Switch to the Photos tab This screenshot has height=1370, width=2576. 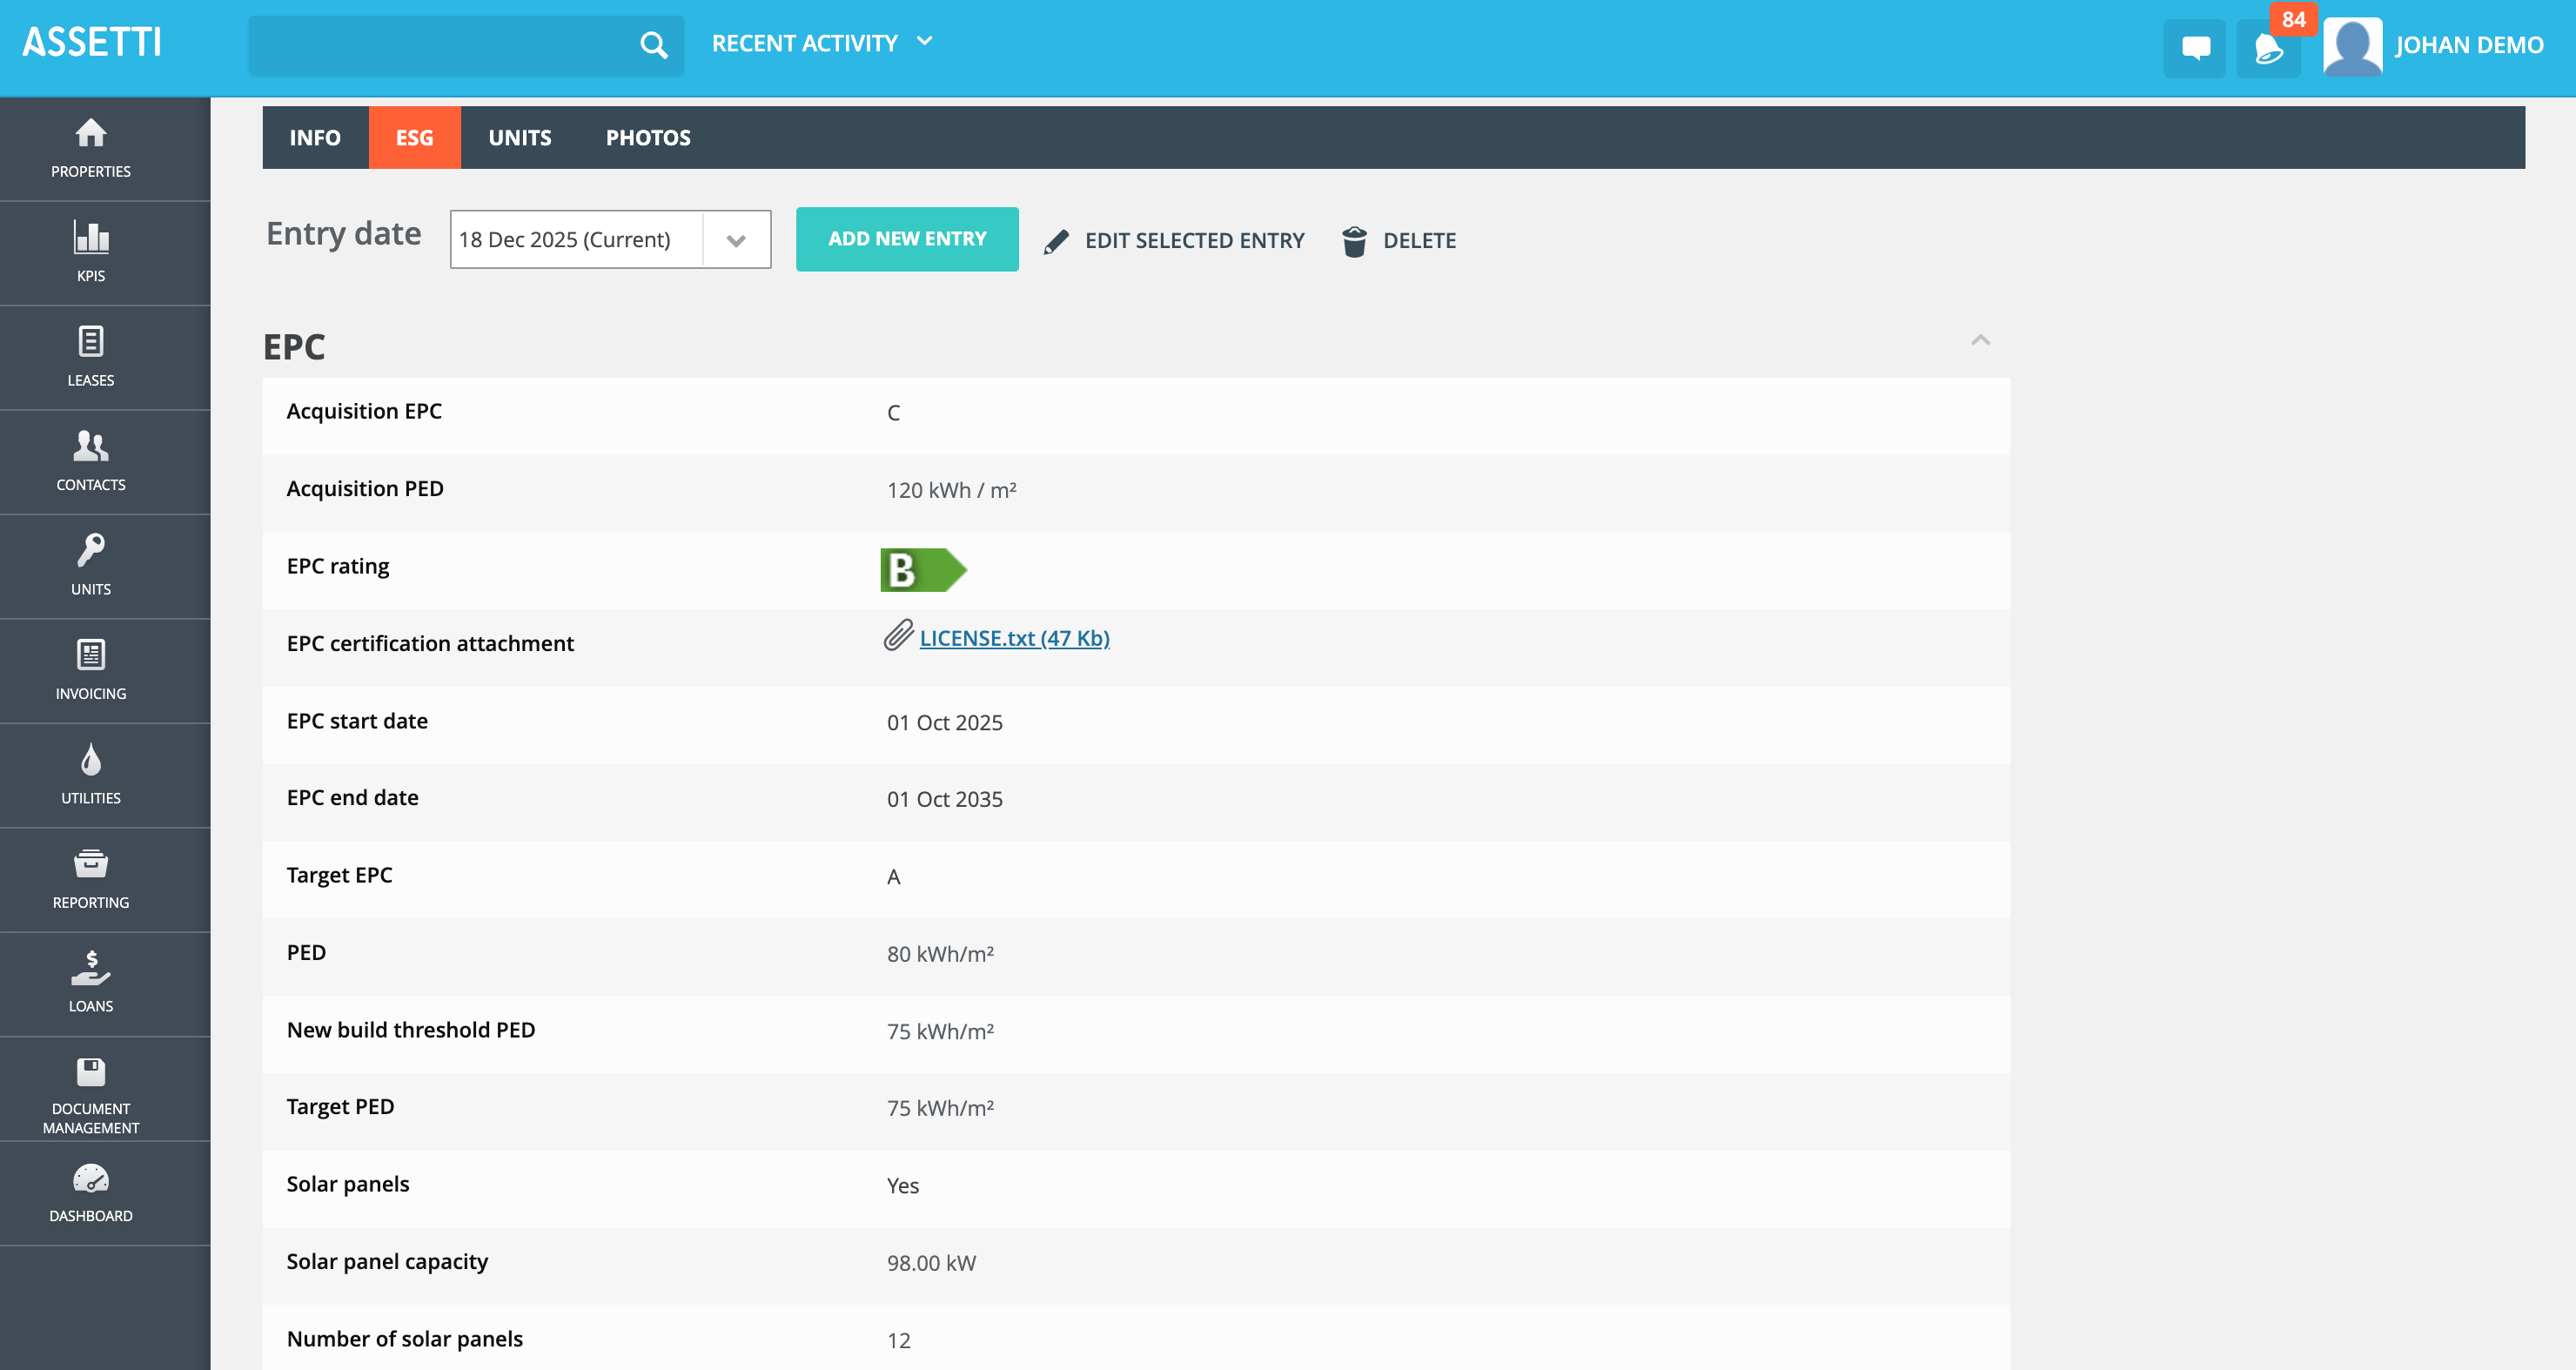tap(648, 138)
